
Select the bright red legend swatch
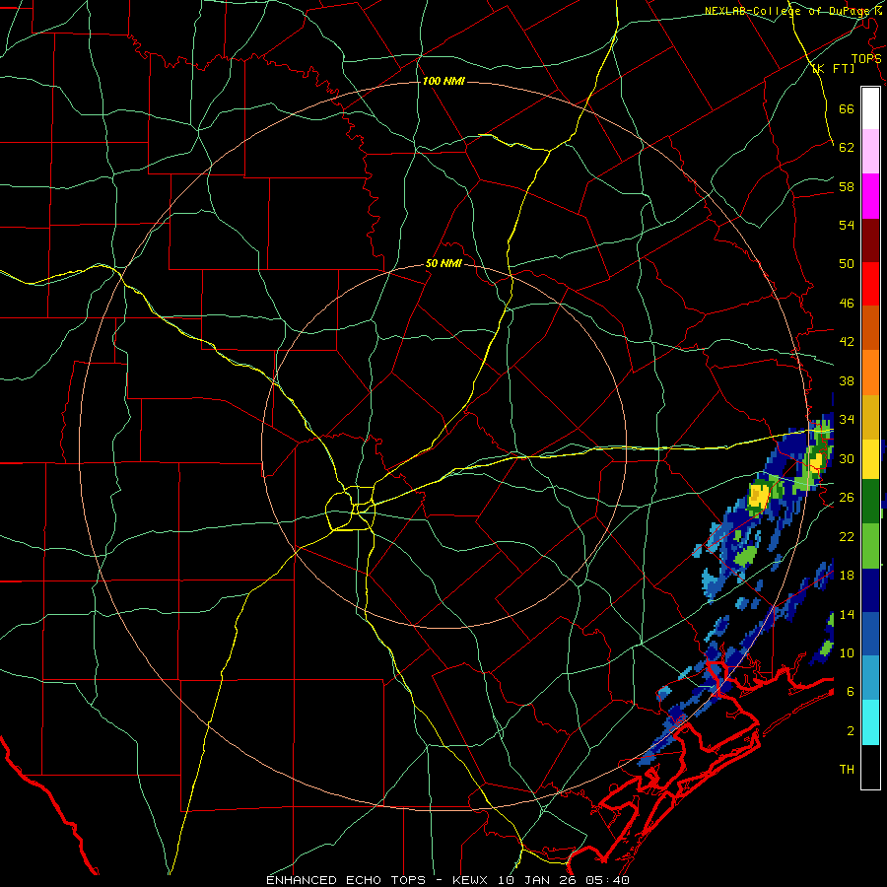[870, 284]
